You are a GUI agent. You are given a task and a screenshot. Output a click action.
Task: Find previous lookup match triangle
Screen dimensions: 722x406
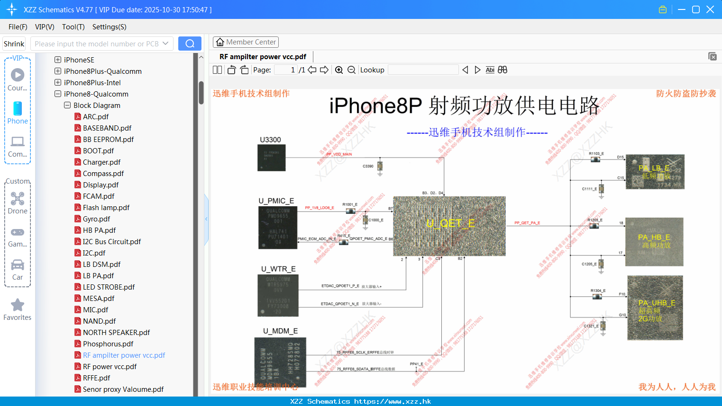click(x=465, y=70)
